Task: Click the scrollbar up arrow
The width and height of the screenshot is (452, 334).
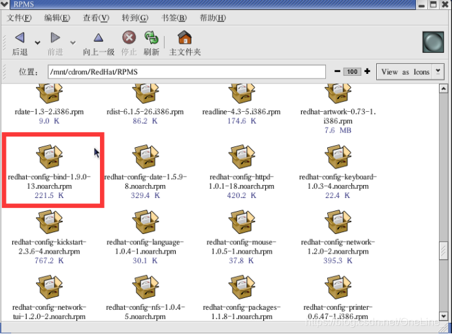Action: tap(444, 88)
